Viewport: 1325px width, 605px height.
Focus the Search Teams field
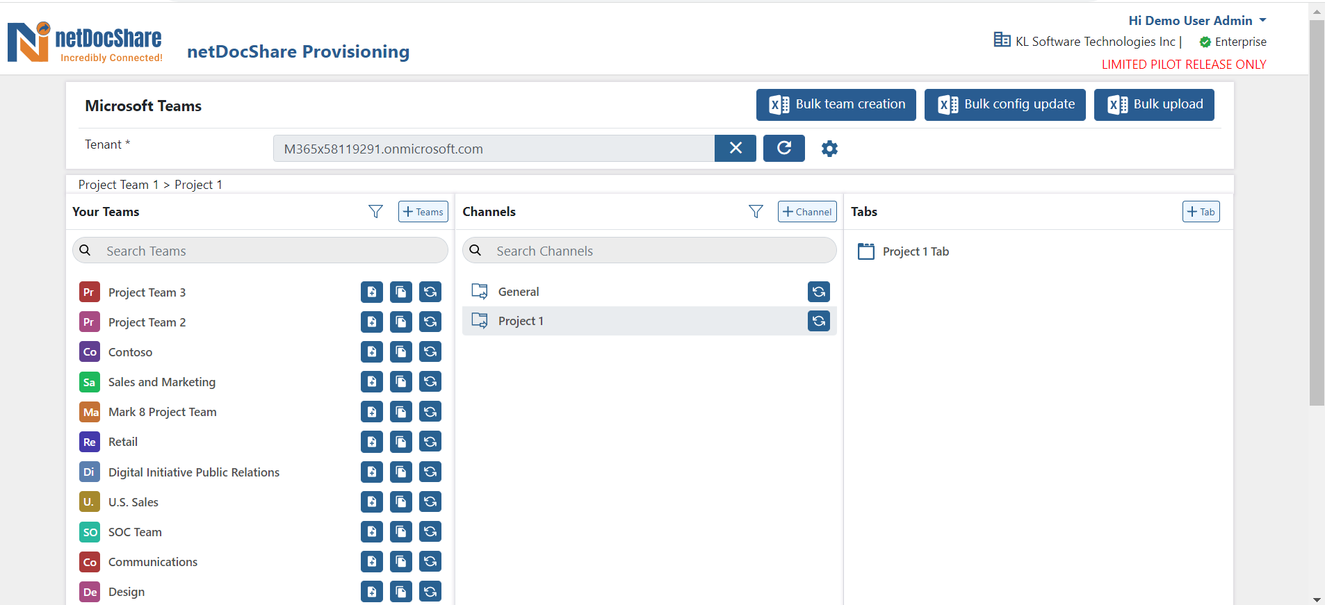tap(260, 250)
